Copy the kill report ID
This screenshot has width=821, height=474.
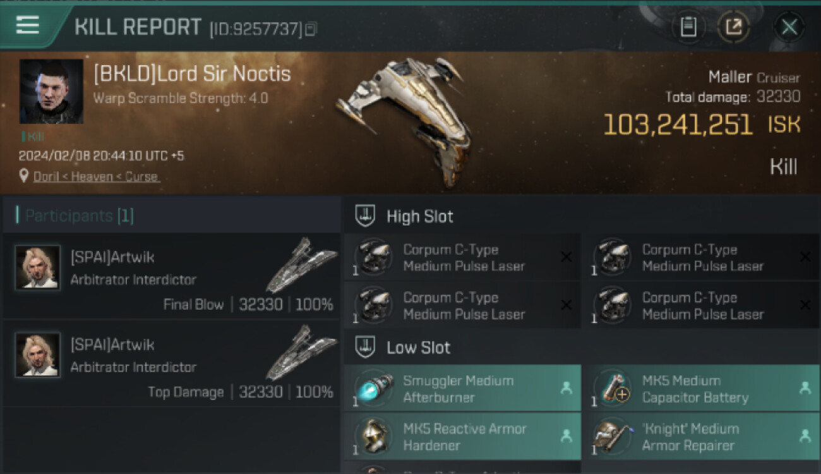click(x=310, y=29)
